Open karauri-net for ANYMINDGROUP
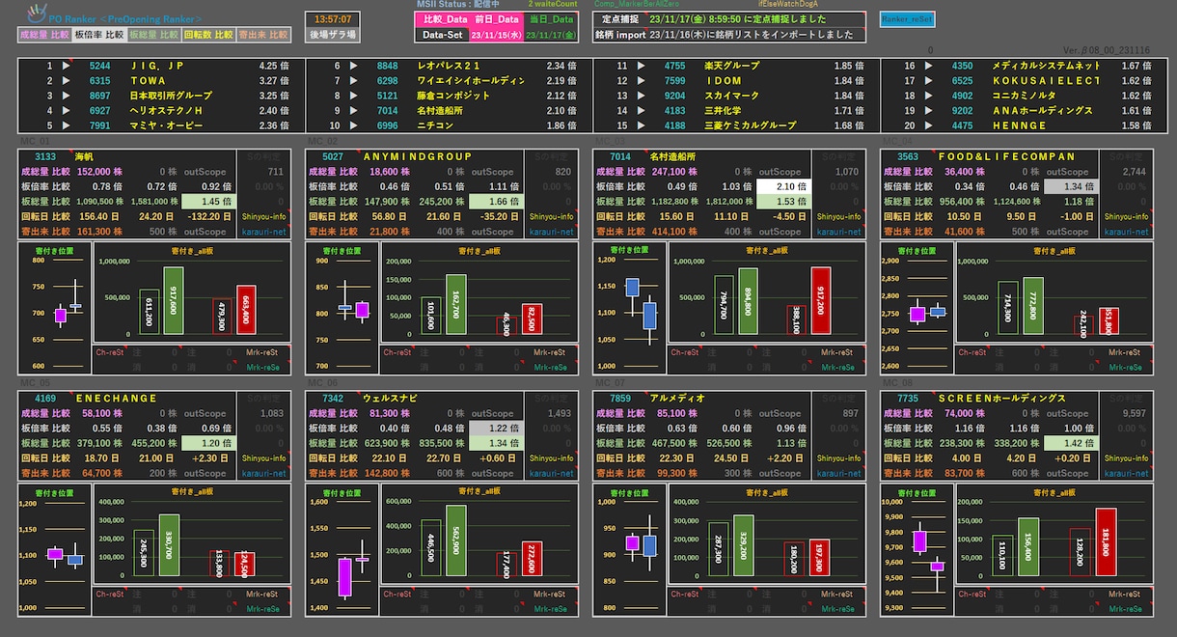The width and height of the screenshot is (1177, 637). pyautogui.click(x=552, y=232)
